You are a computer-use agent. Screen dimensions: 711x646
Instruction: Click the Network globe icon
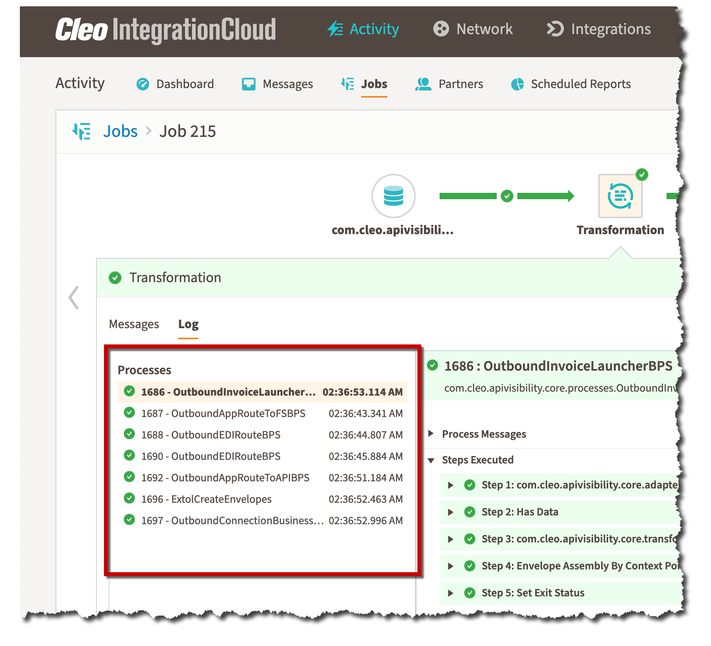441,29
